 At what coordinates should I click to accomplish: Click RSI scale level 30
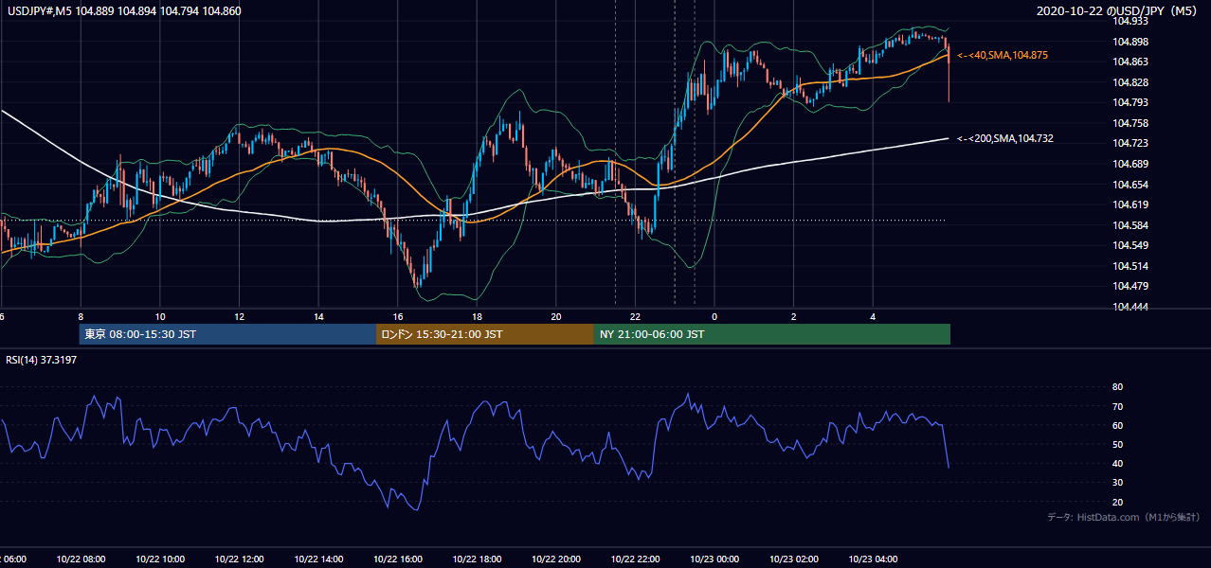pos(1118,482)
